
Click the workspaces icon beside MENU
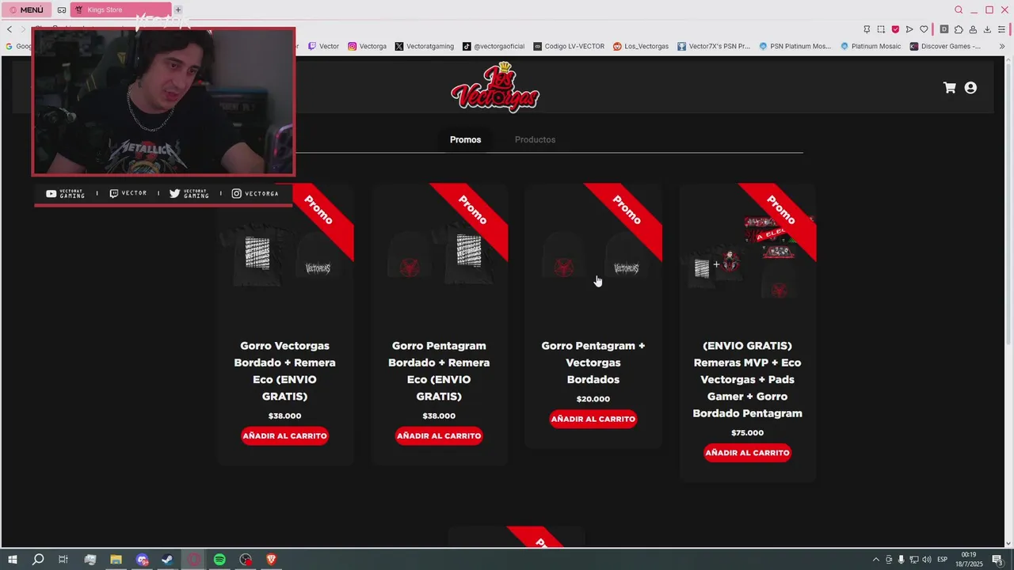click(x=62, y=9)
